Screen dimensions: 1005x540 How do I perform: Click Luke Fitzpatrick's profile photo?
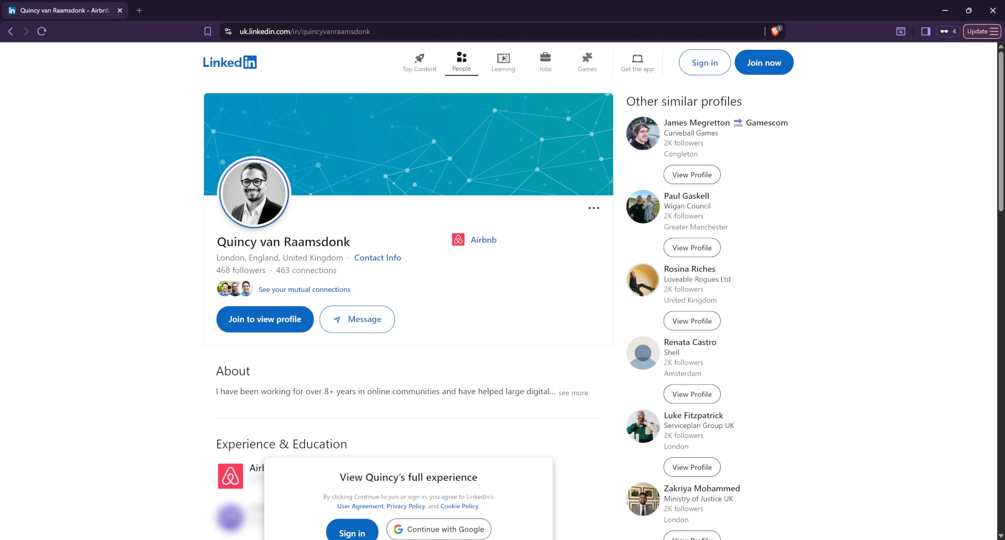point(643,426)
